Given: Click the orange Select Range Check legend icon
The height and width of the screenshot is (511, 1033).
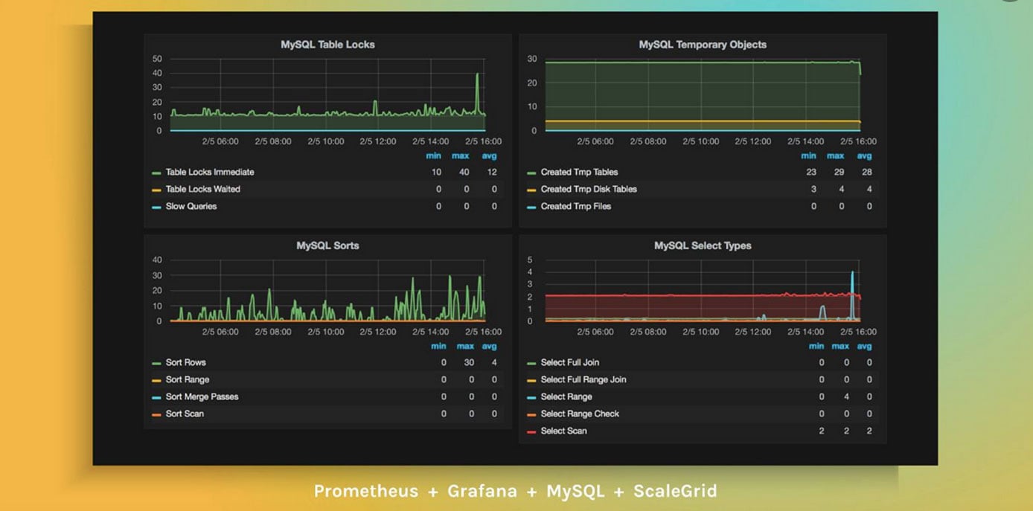Looking at the screenshot, I should click(530, 414).
